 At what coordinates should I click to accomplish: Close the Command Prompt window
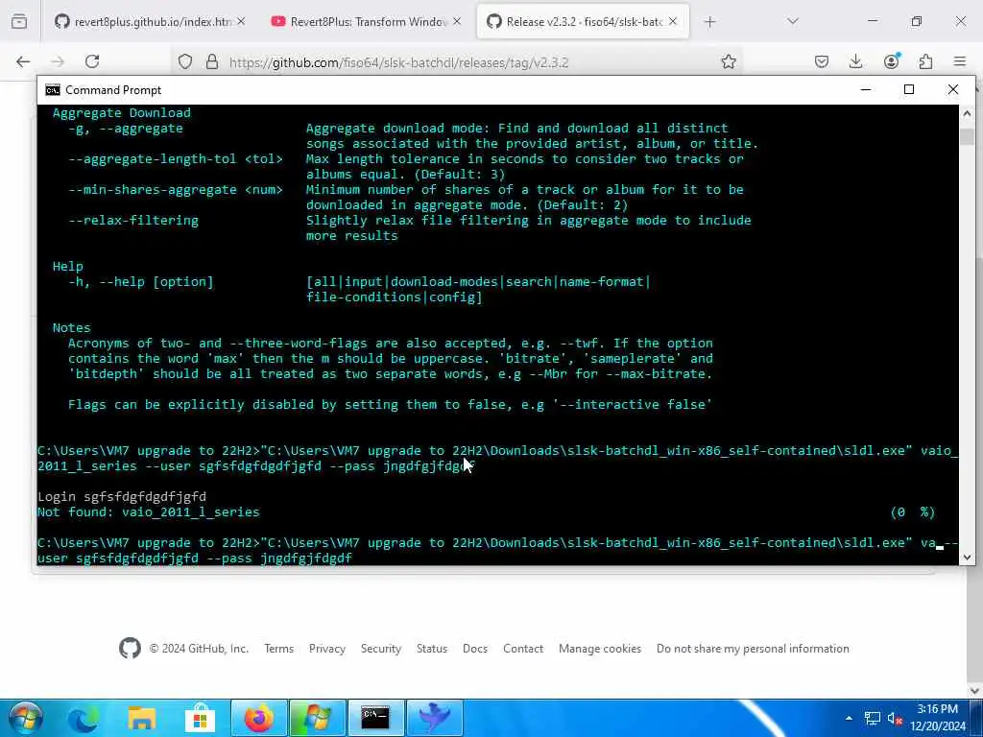tap(953, 89)
